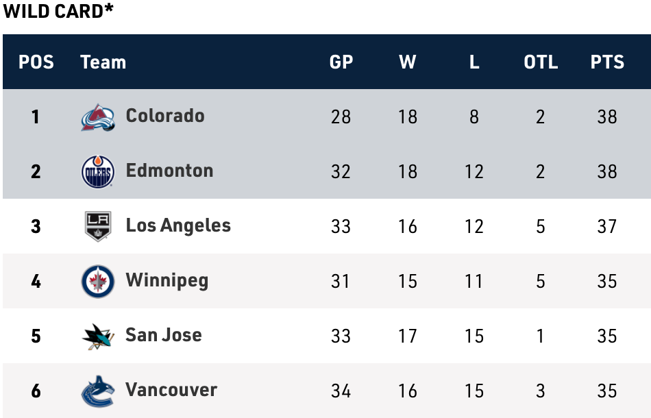651x418 pixels.
Task: Select the Los Angeles team name
Action: [178, 225]
